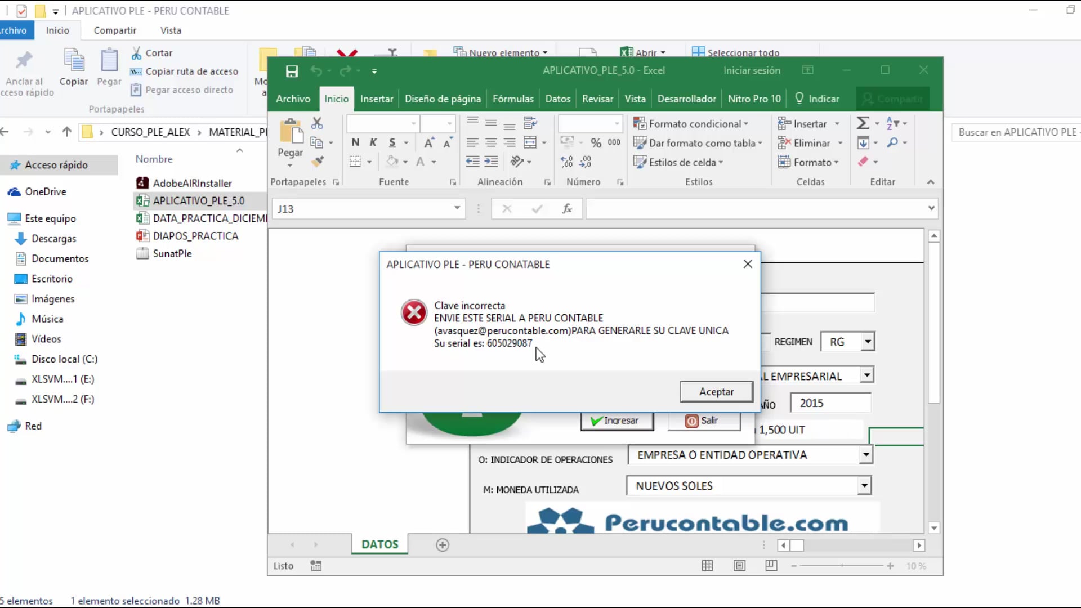
Task: Click the Salir button
Action: pyautogui.click(x=703, y=421)
